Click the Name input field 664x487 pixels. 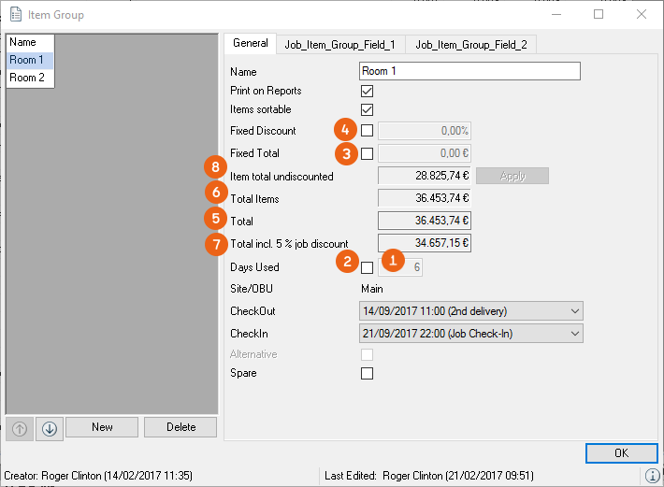click(469, 71)
